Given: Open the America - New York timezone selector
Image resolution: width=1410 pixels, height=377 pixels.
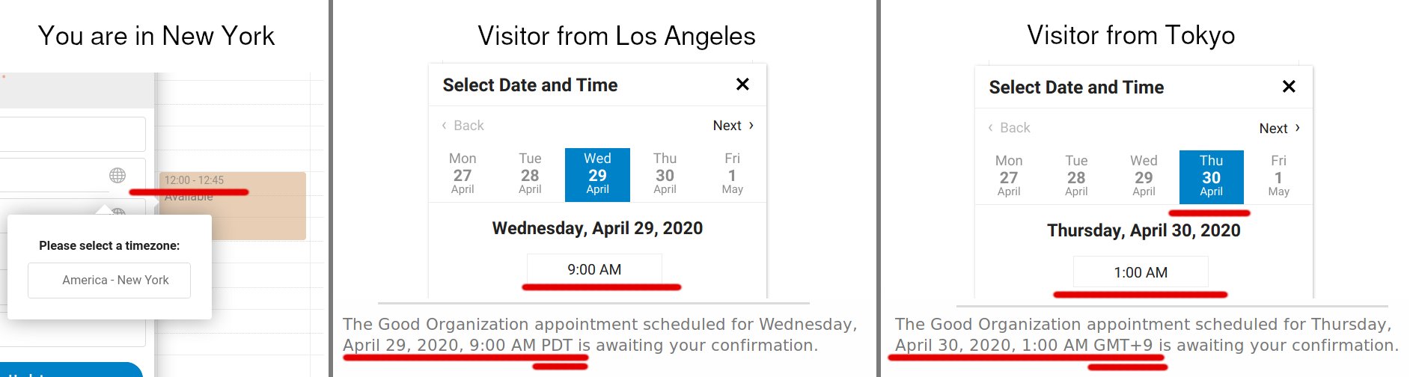Looking at the screenshot, I should click(109, 280).
